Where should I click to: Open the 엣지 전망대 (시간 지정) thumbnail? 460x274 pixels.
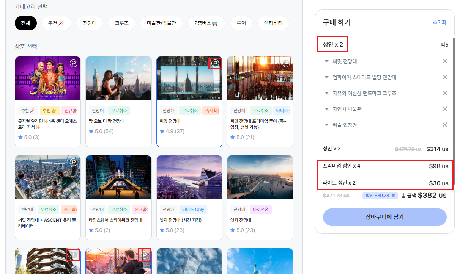point(189,177)
